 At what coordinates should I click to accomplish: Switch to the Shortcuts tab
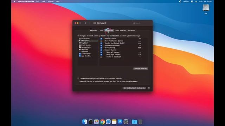109,30
